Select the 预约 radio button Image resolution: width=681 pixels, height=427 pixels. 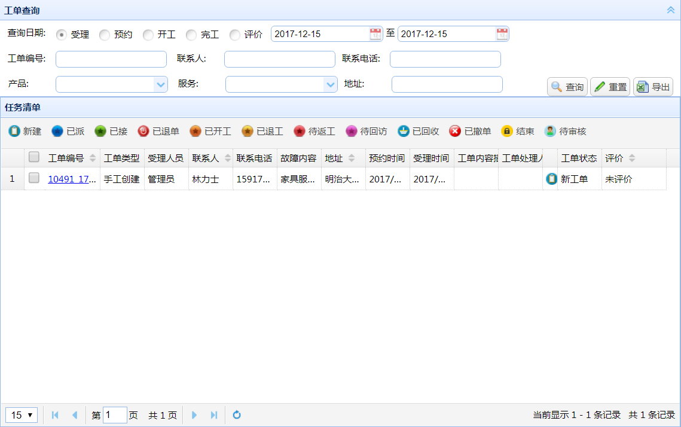point(105,35)
